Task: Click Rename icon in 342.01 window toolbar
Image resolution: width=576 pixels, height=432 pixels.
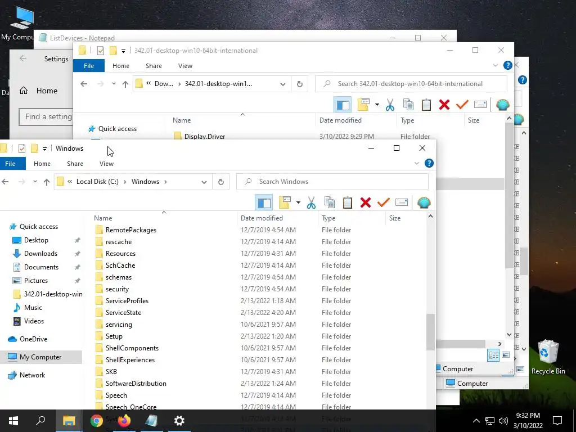Action: (x=480, y=105)
